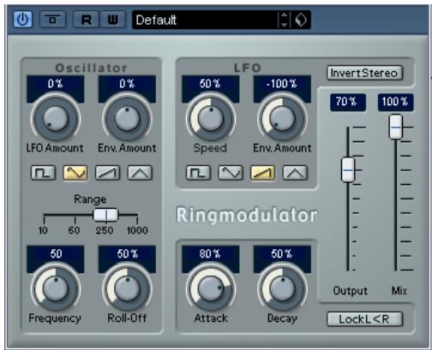Click the LFO Env. Amount -100% value field
Screen dimensions: 432x350
(x=282, y=85)
